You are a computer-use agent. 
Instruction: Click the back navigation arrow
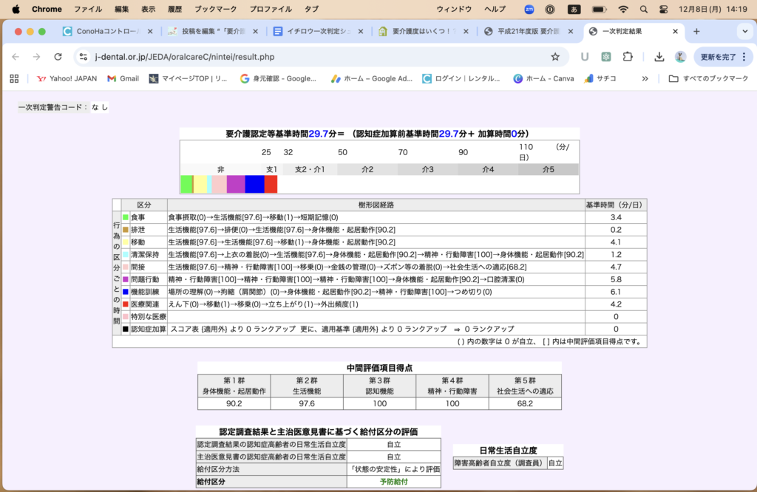click(x=16, y=57)
